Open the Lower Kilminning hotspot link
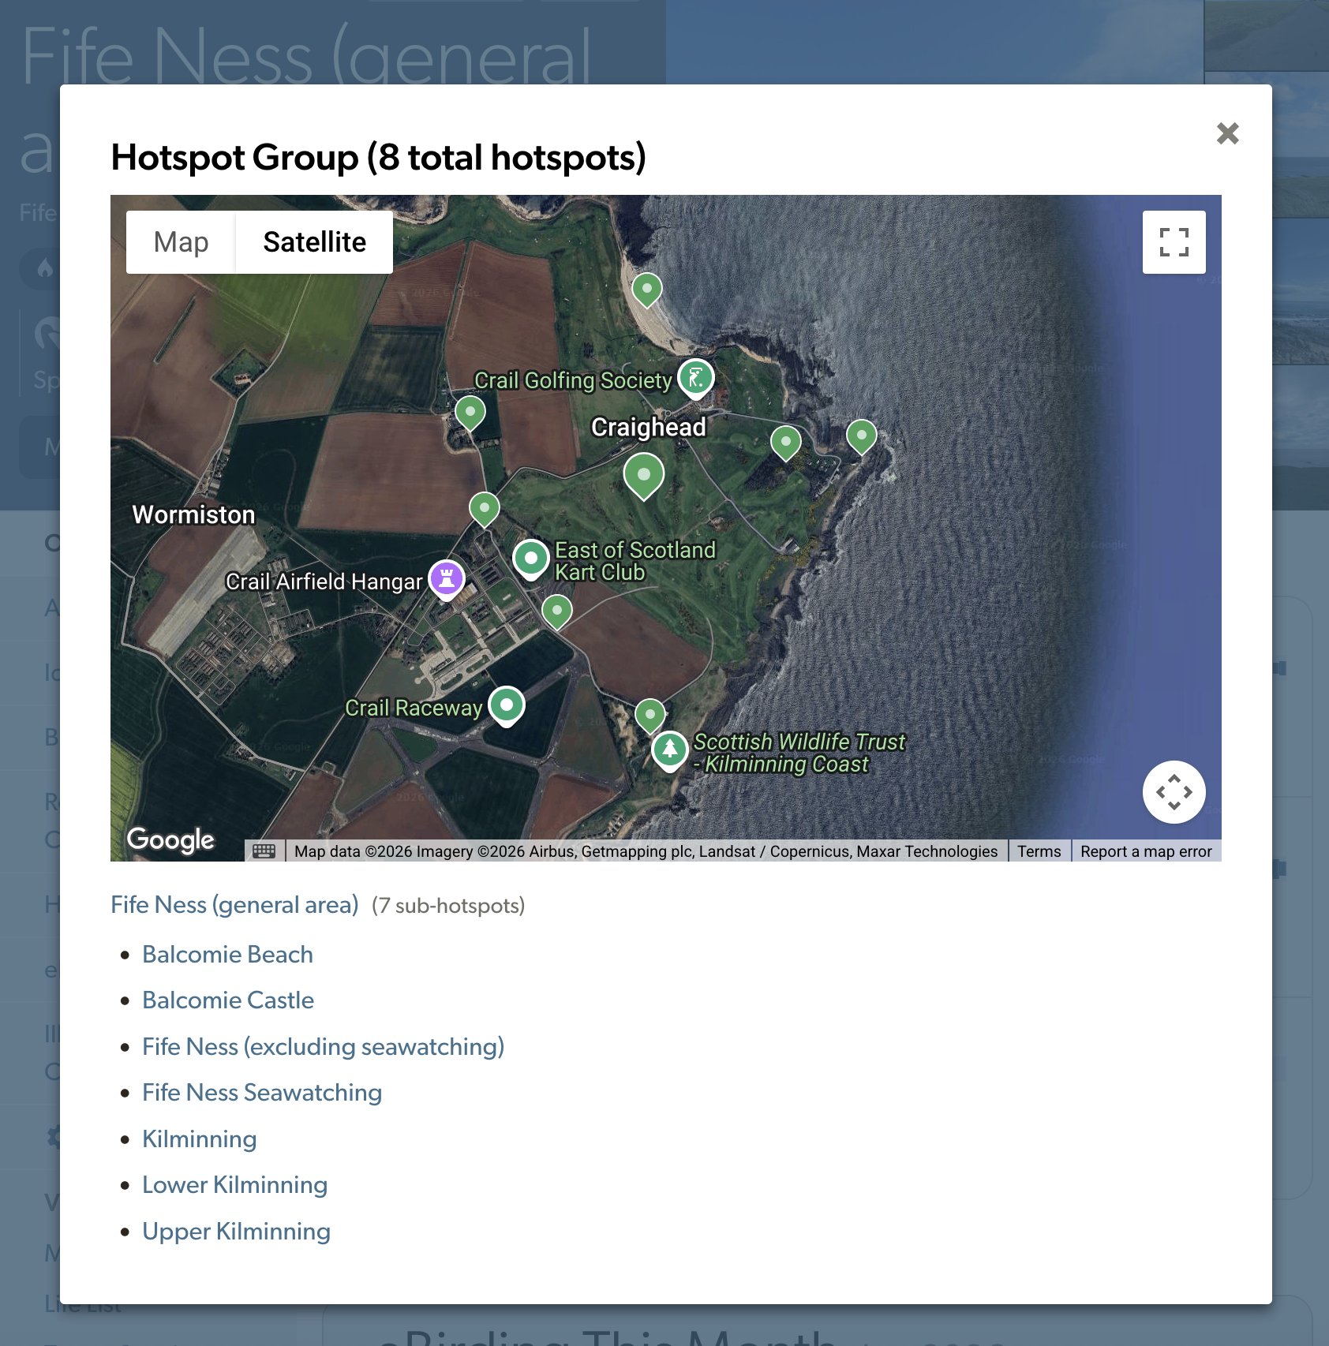This screenshot has width=1329, height=1346. tap(234, 1185)
